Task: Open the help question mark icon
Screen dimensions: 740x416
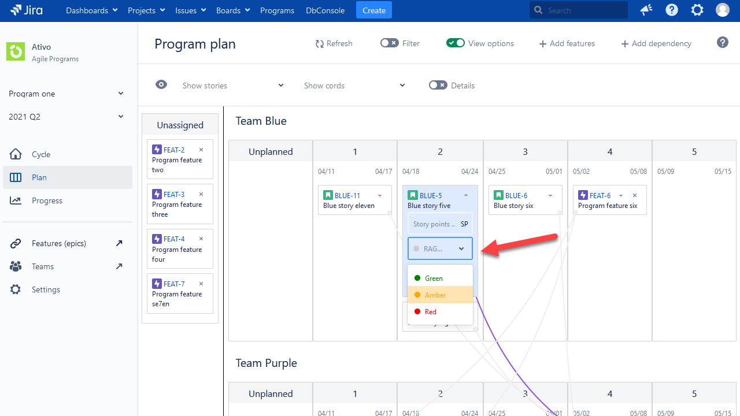Action: pos(671,10)
